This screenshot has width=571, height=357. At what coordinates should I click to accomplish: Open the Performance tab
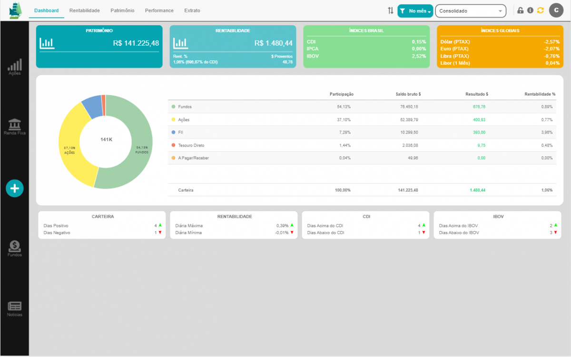pyautogui.click(x=159, y=10)
